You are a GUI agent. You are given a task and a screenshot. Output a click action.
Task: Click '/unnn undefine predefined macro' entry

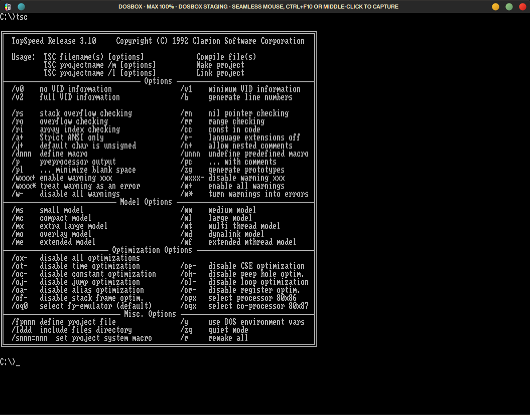click(x=244, y=154)
